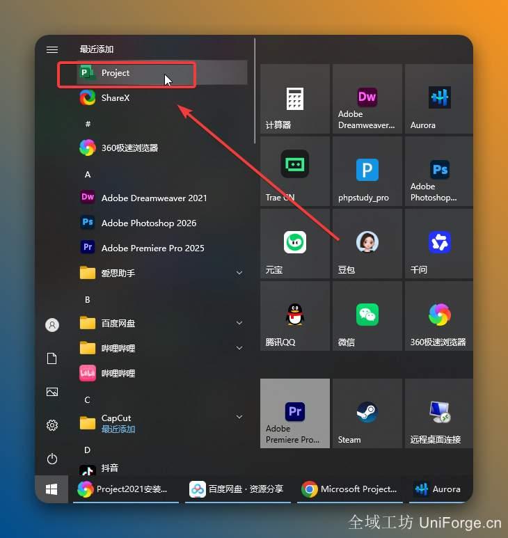The height and width of the screenshot is (538, 508).
Task: Start Adobe Premiere Pro 2025 list entry
Action: (x=162, y=248)
